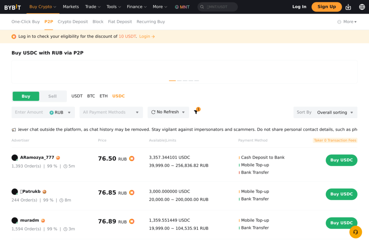Image resolution: width=369 pixels, height=245 pixels.
Task: Buy USDC from Patrukb
Action: (342, 194)
